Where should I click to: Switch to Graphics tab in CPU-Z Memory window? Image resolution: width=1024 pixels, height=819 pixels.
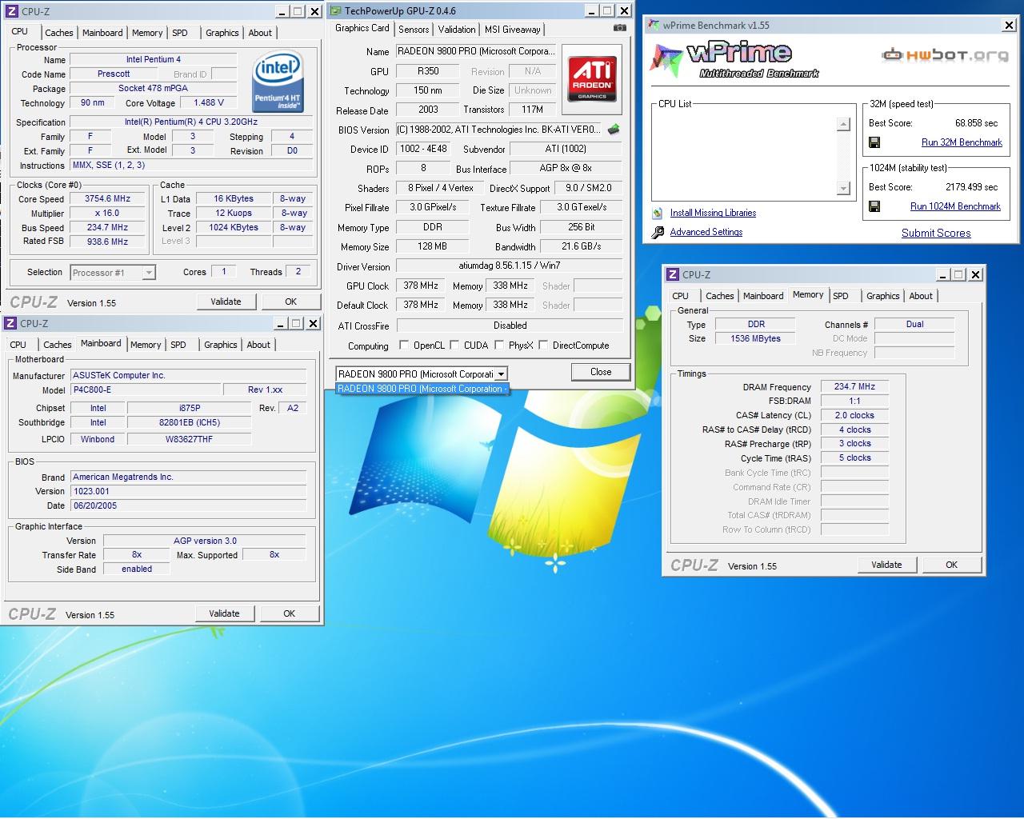click(x=883, y=296)
